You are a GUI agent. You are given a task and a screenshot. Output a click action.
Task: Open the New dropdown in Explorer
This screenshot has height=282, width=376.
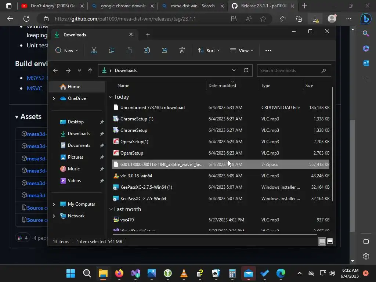(x=67, y=51)
